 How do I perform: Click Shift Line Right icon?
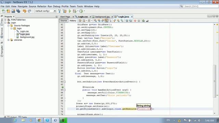(131, 21)
